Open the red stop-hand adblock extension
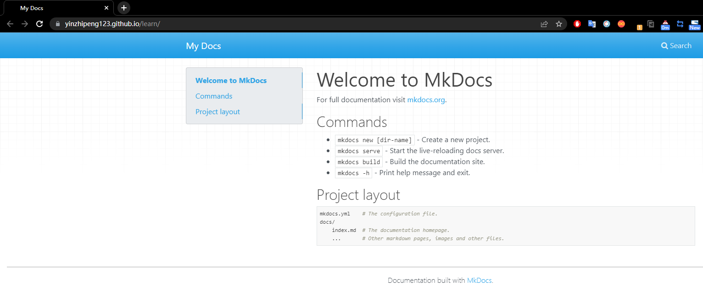Viewport: 703px width, 292px height. point(577,24)
